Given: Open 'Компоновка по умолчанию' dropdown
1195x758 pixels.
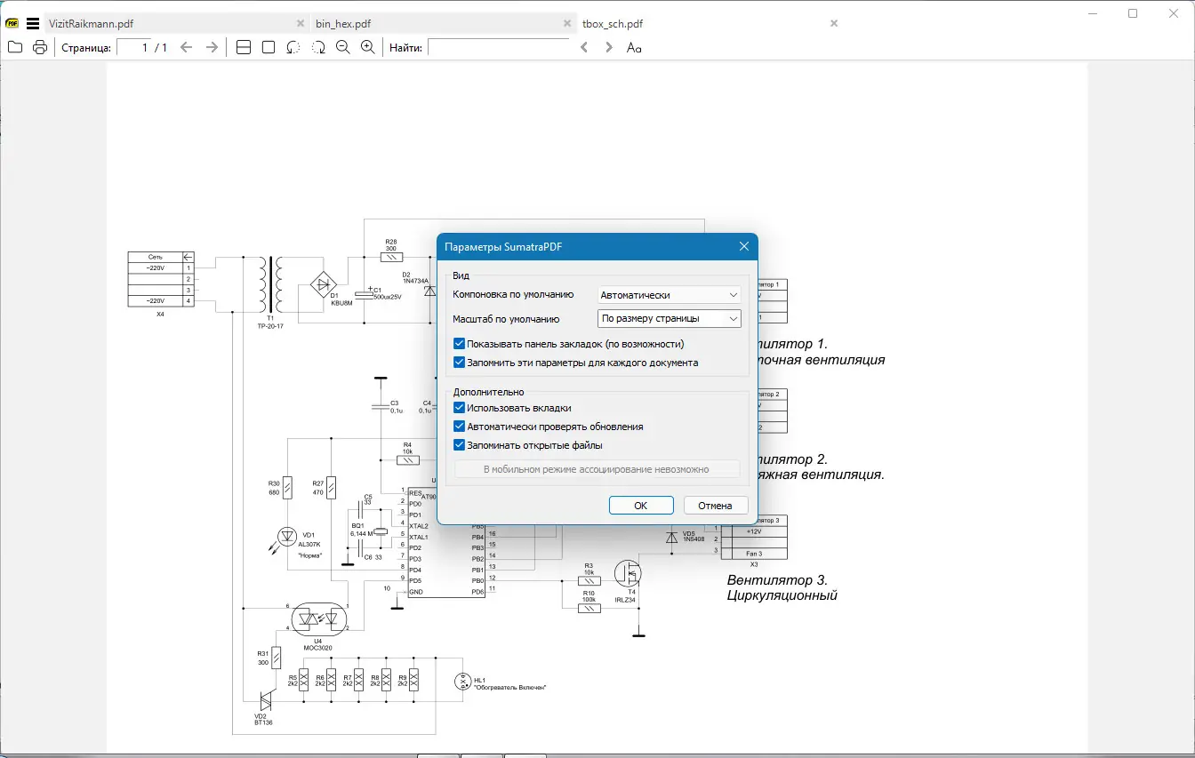Looking at the screenshot, I should [669, 294].
